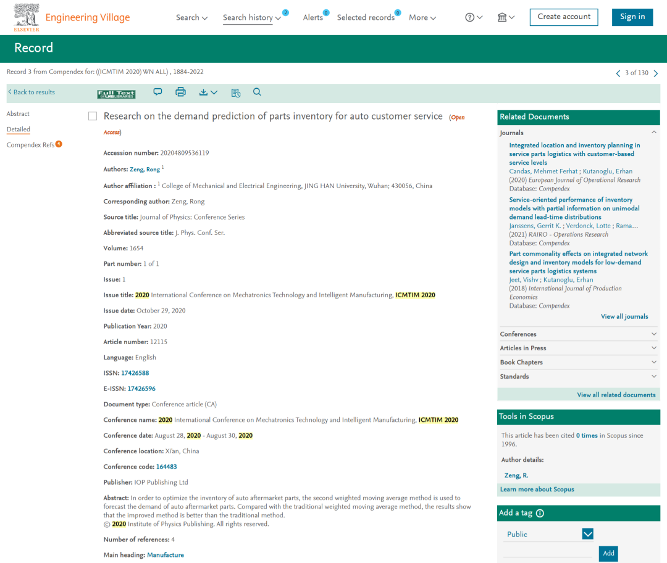Image resolution: width=667 pixels, height=563 pixels.
Task: Click author Candas, Mehmet Ferhat
Action: [x=543, y=171]
